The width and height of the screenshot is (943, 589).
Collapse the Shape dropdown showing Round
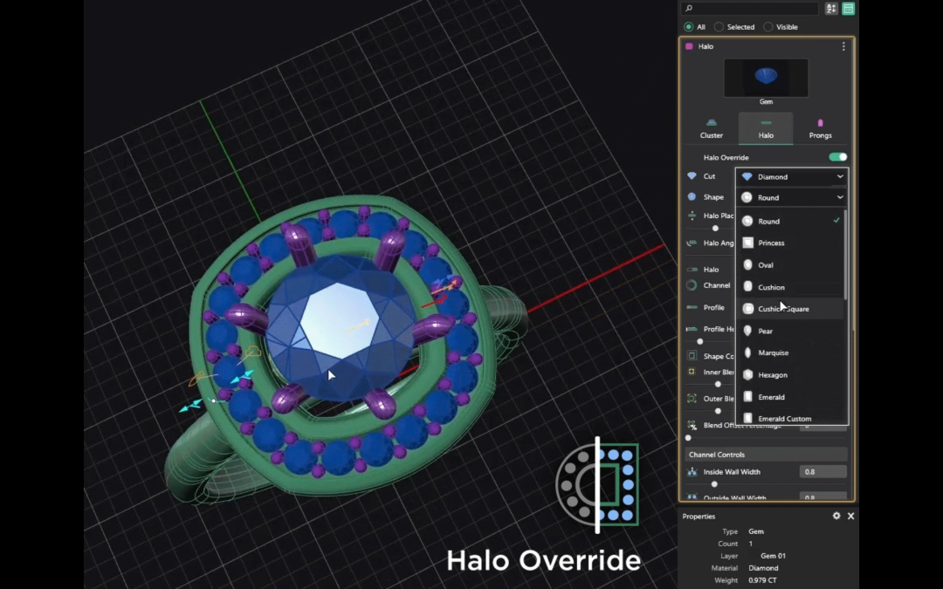click(792, 197)
